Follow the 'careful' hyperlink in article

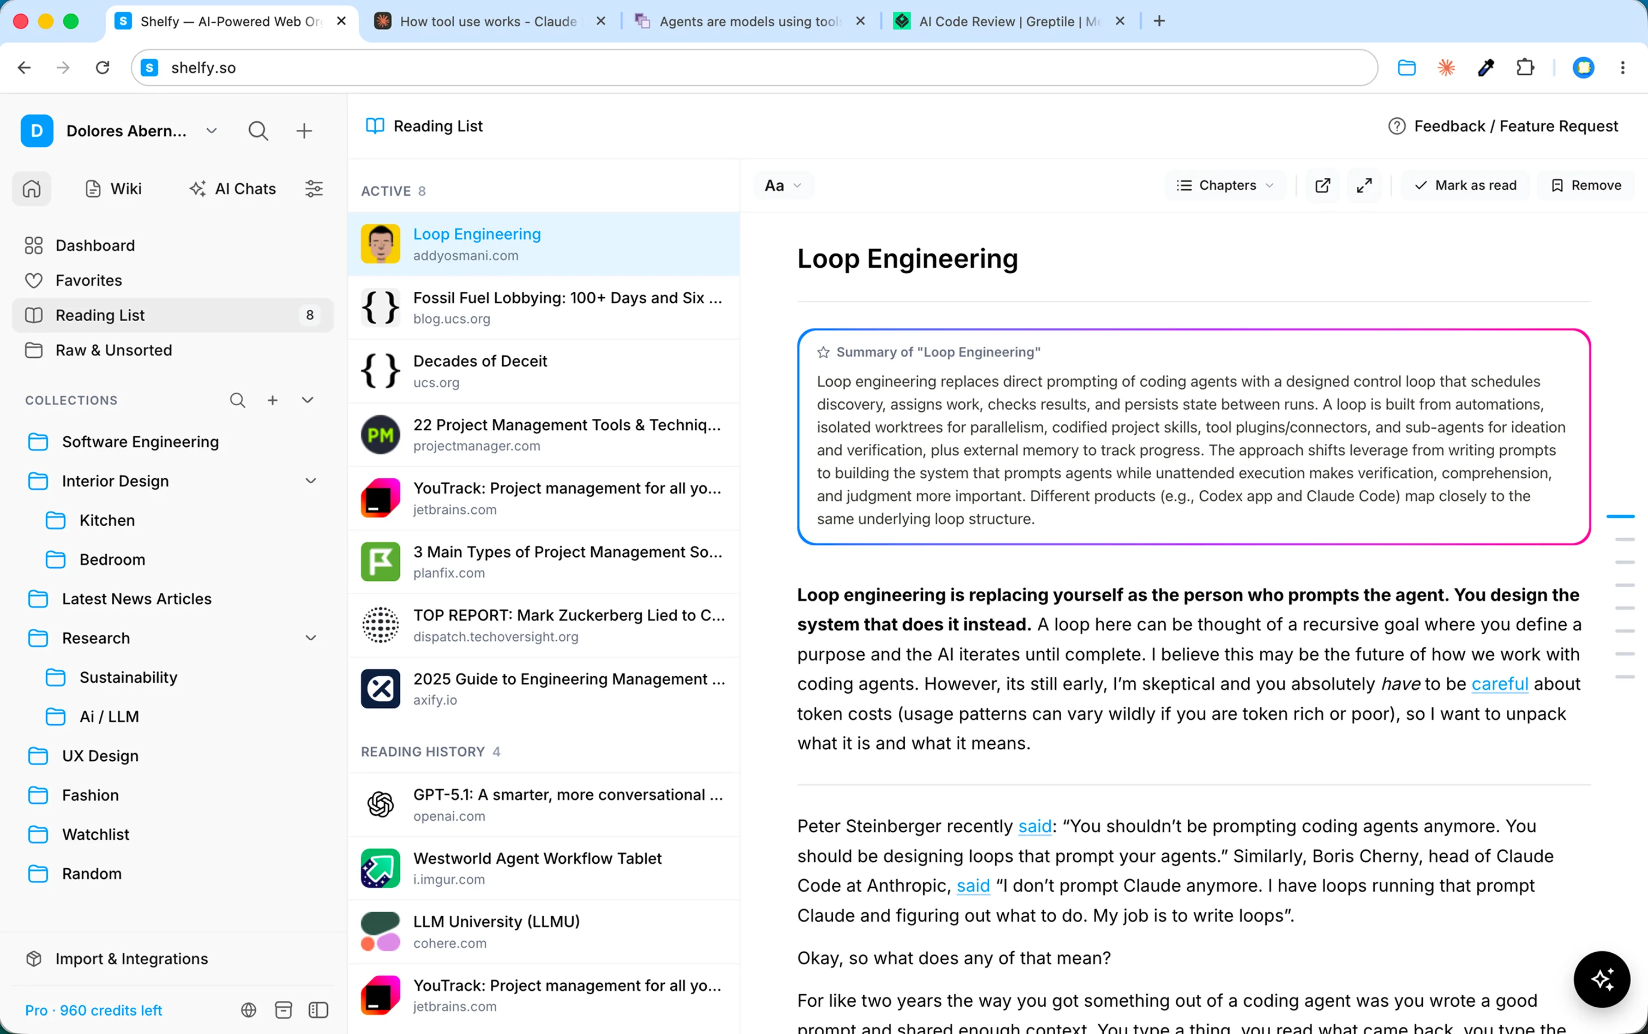coord(1500,684)
